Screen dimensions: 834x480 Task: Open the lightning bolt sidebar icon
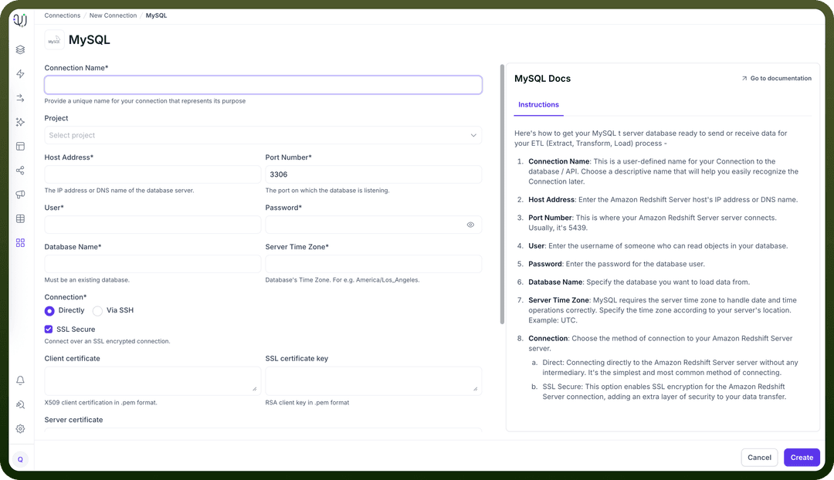tap(20, 74)
